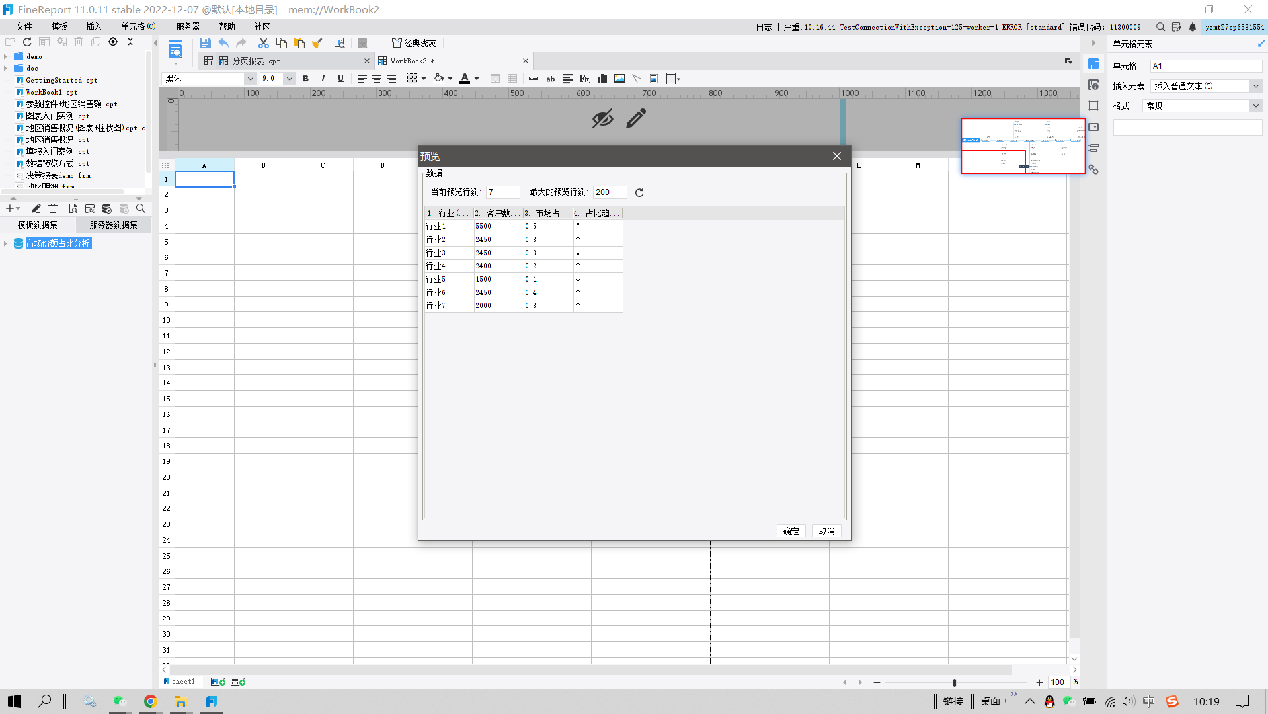Open the 模板 menu
The width and height of the screenshot is (1268, 714).
59,26
